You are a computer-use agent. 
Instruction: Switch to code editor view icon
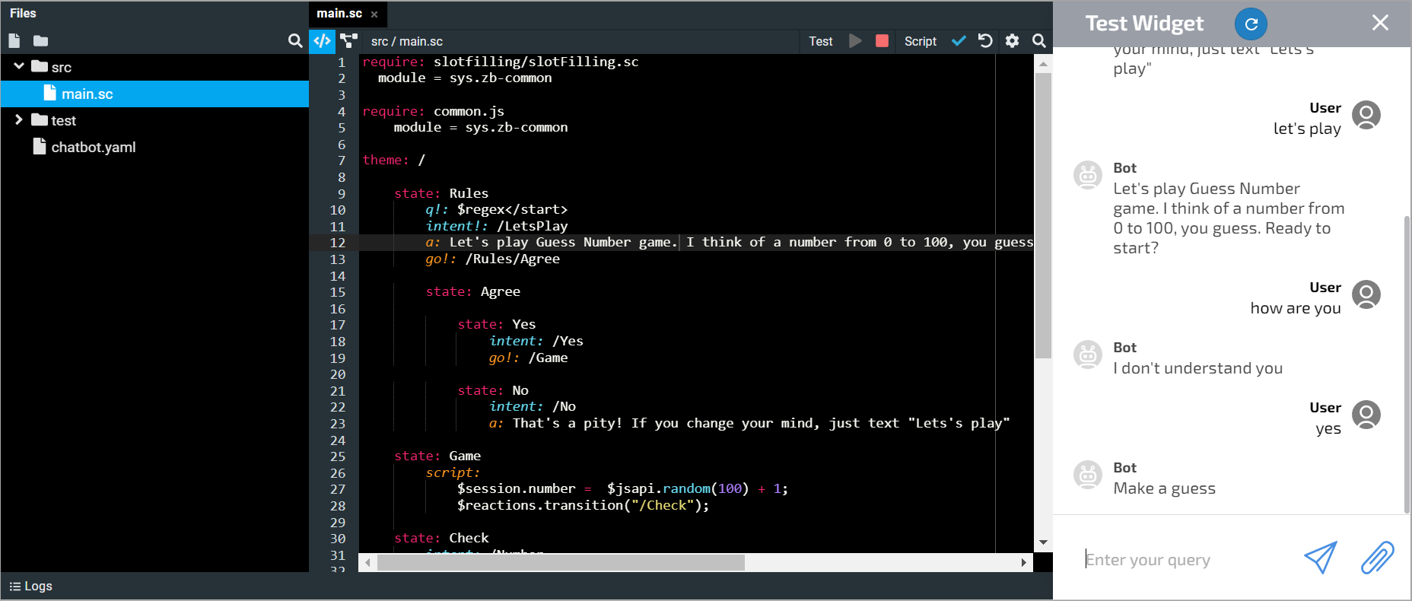pos(323,41)
